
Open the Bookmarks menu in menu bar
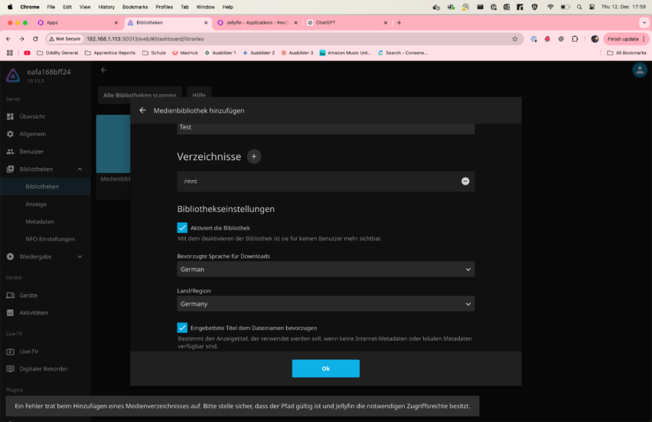click(135, 7)
